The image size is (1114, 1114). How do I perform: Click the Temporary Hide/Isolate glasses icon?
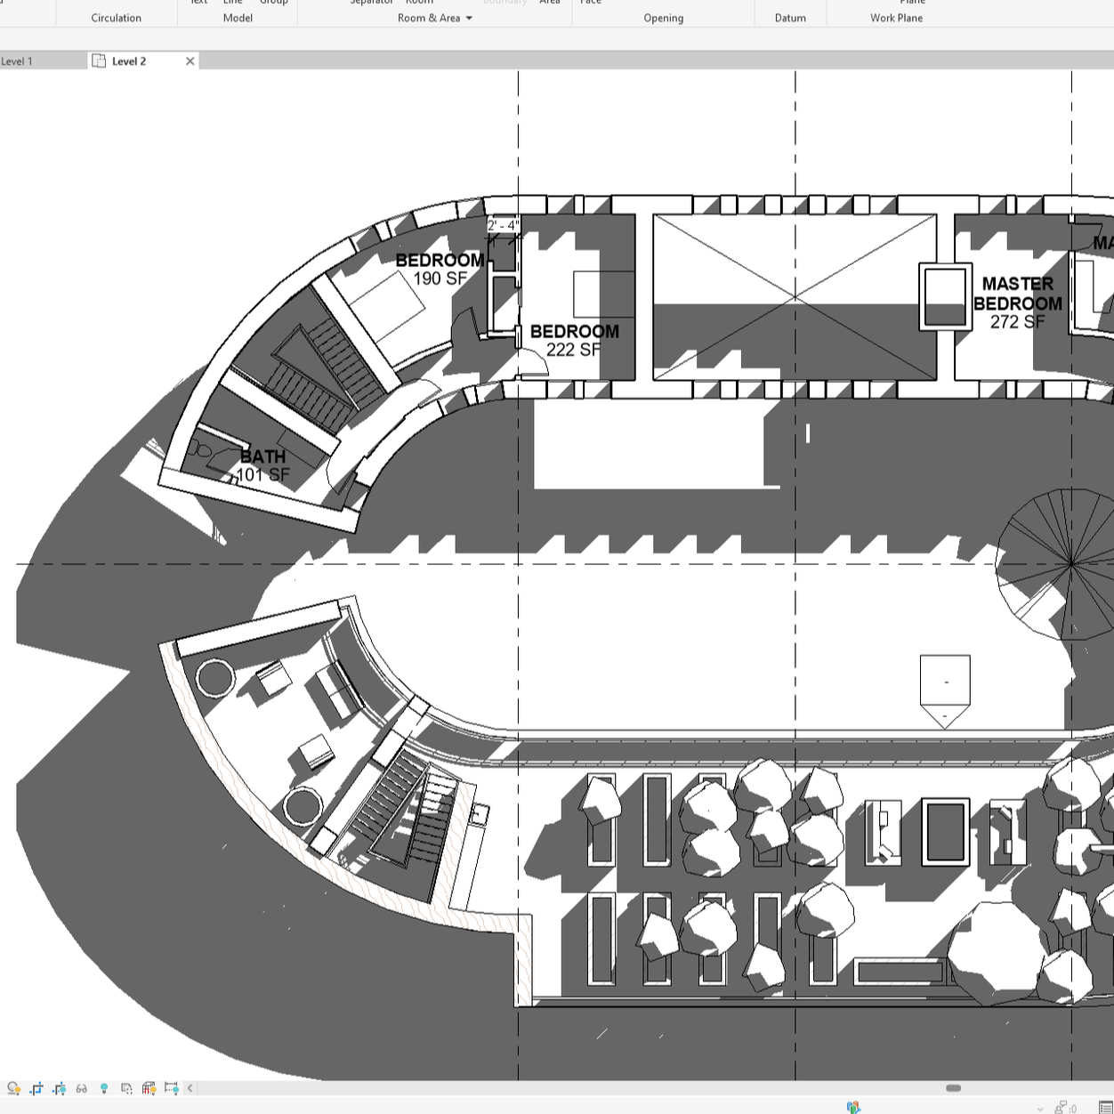pos(82,1088)
